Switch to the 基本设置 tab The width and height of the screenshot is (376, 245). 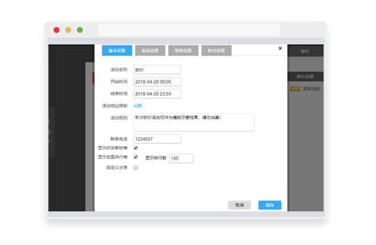pyautogui.click(x=117, y=50)
